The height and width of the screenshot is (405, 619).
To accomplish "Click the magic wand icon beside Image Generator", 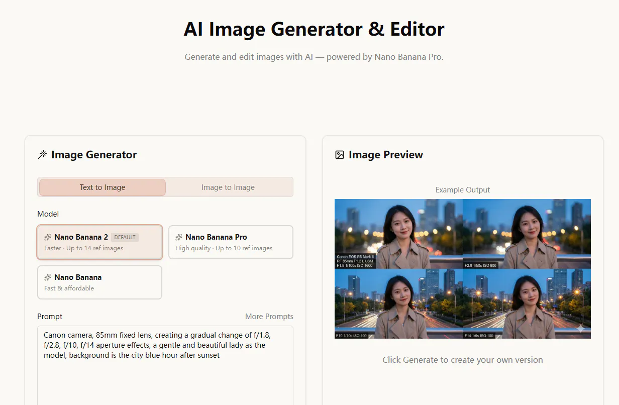I will click(42, 155).
